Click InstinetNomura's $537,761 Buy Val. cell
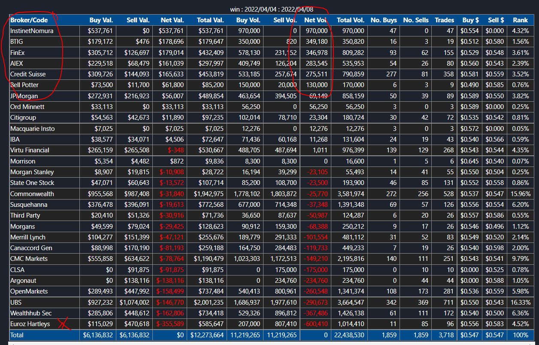539x345 pixels. (100, 31)
